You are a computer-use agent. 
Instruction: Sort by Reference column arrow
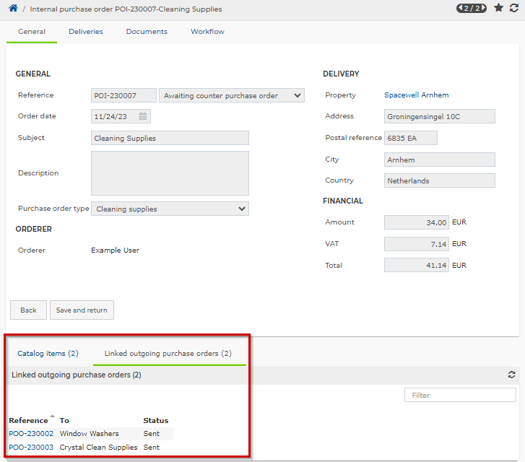click(x=52, y=416)
